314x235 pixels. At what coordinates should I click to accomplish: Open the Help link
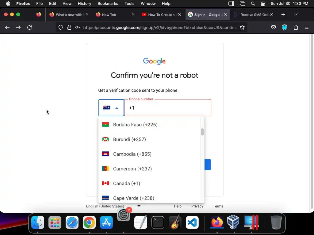click(x=178, y=206)
